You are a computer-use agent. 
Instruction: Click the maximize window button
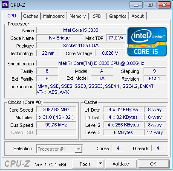click(150, 5)
